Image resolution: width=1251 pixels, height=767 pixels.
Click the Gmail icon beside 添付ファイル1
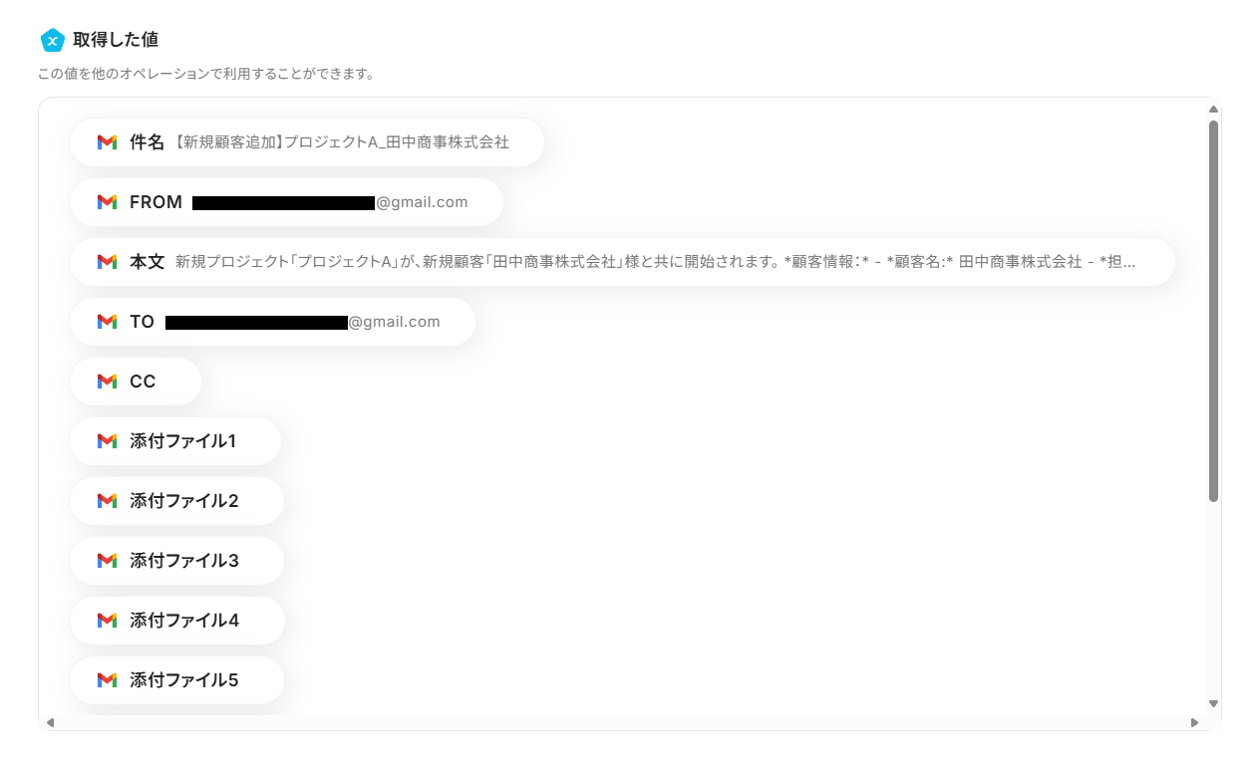107,441
